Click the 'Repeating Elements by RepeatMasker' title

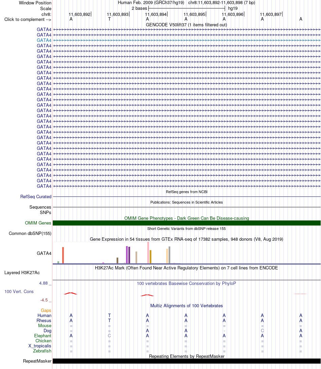pyautogui.click(x=187, y=356)
